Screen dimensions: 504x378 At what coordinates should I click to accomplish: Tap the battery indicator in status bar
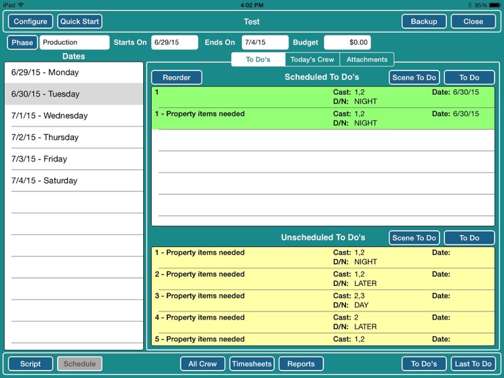click(x=495, y=5)
